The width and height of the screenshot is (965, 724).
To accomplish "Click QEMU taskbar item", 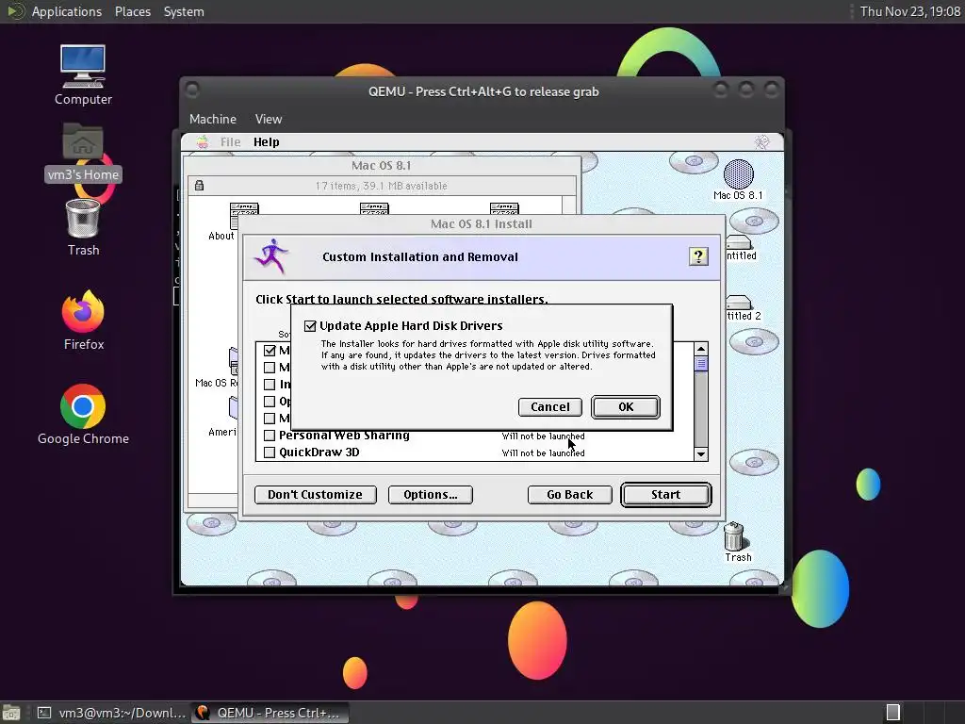I will point(270,713).
